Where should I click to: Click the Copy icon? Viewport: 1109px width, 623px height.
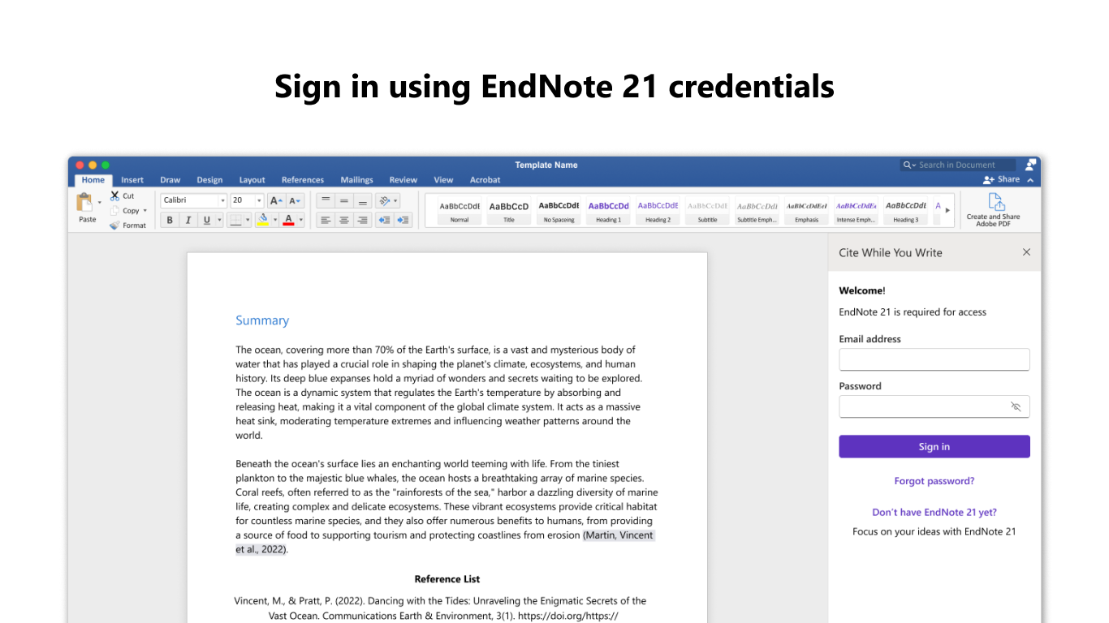(114, 210)
